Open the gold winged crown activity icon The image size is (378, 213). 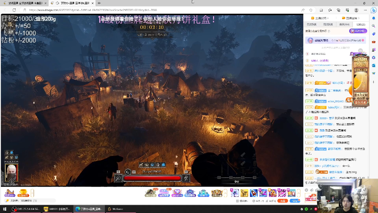click(216, 193)
